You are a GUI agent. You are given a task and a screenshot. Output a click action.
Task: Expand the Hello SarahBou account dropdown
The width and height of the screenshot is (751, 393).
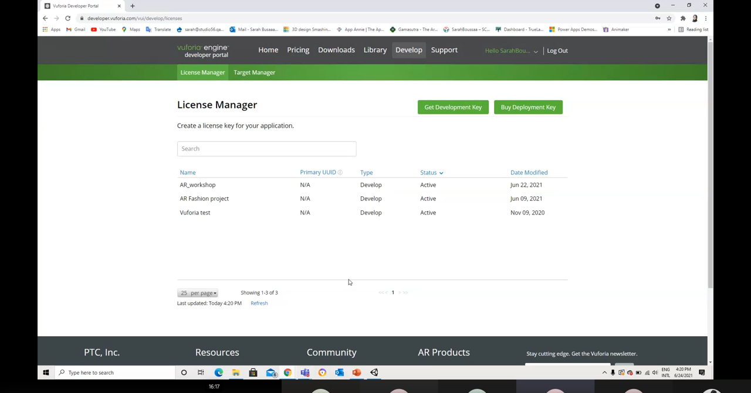point(511,50)
